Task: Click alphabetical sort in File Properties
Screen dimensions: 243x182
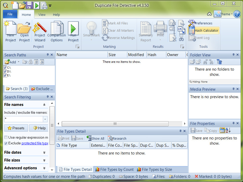Action: point(228,131)
